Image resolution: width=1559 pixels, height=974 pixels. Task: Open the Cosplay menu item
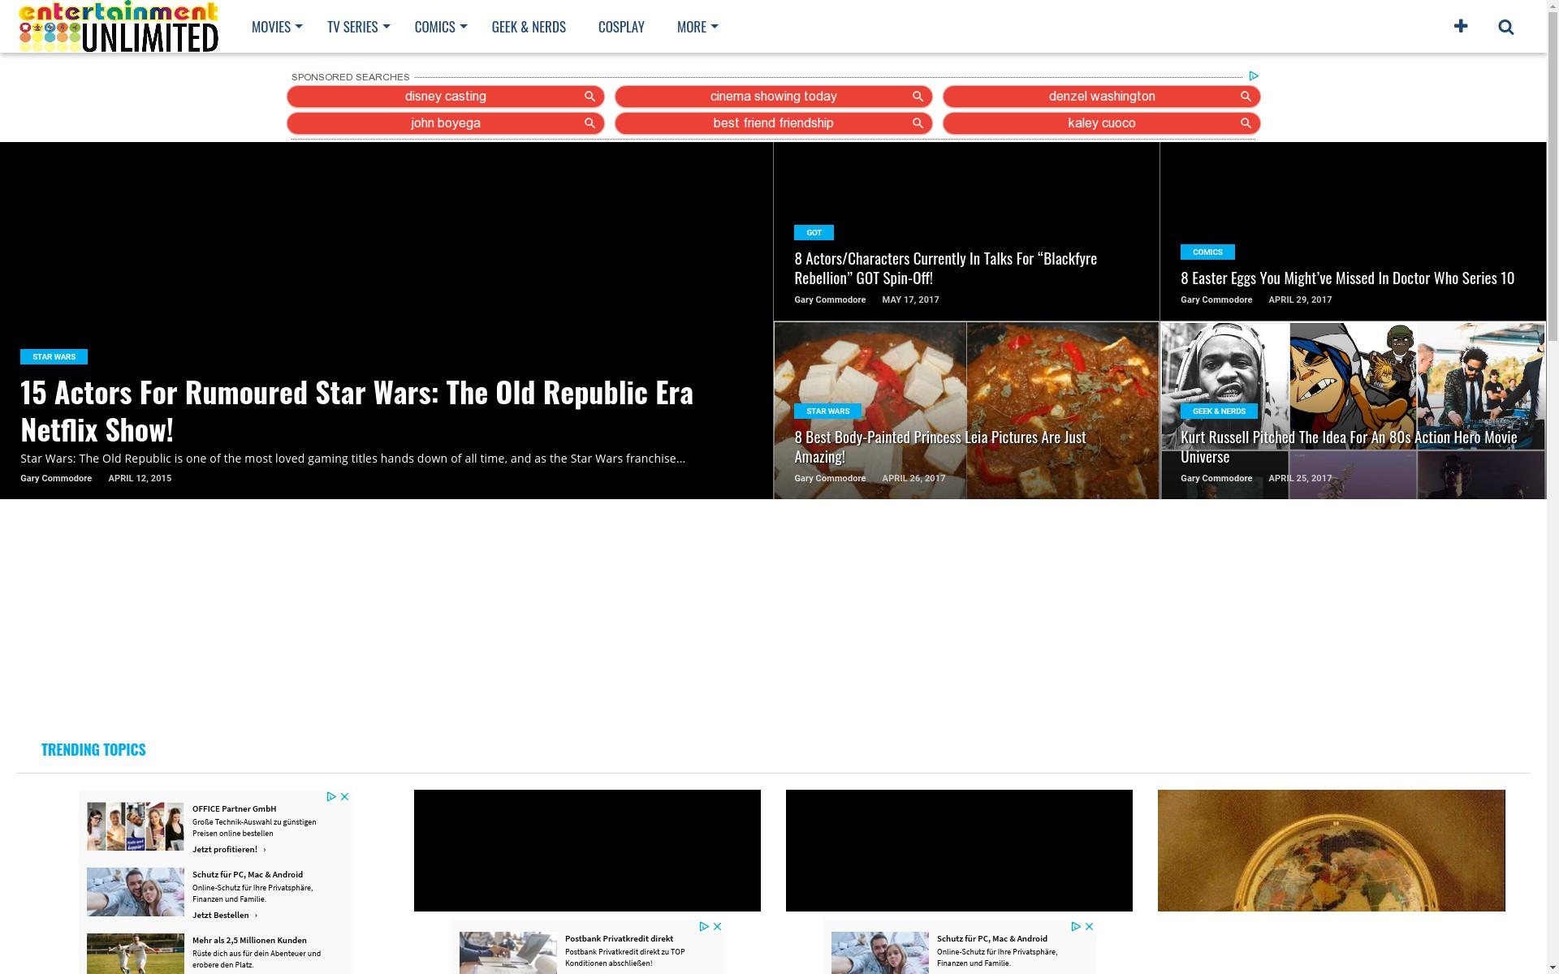coord(621,27)
